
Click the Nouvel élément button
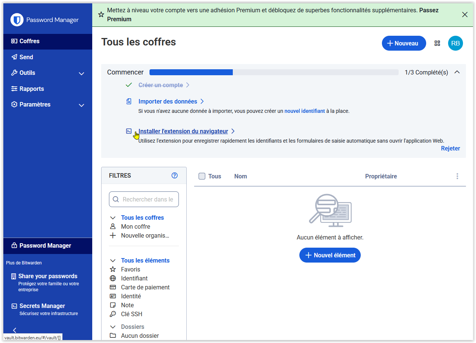(330, 255)
